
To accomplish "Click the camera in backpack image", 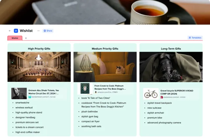I will pos(171,67).
